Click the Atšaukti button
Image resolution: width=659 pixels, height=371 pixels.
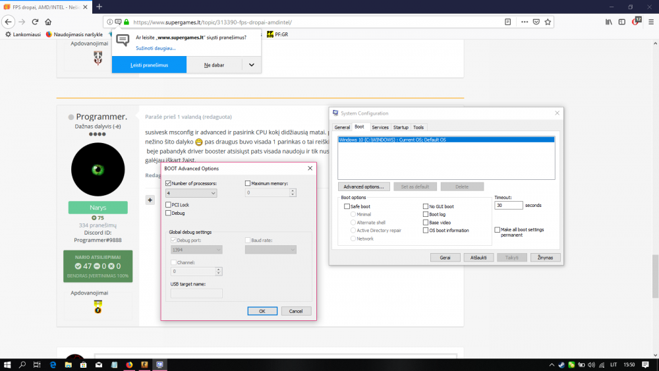(478, 258)
